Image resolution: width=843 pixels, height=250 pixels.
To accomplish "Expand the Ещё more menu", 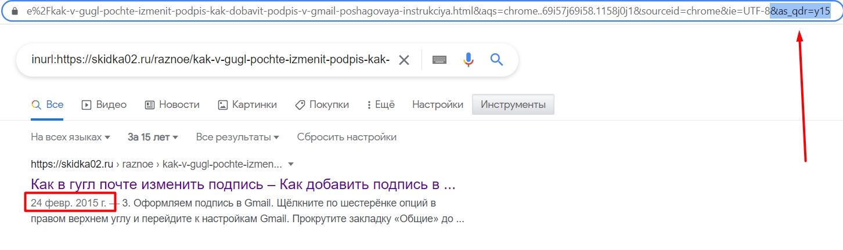I will (x=381, y=105).
